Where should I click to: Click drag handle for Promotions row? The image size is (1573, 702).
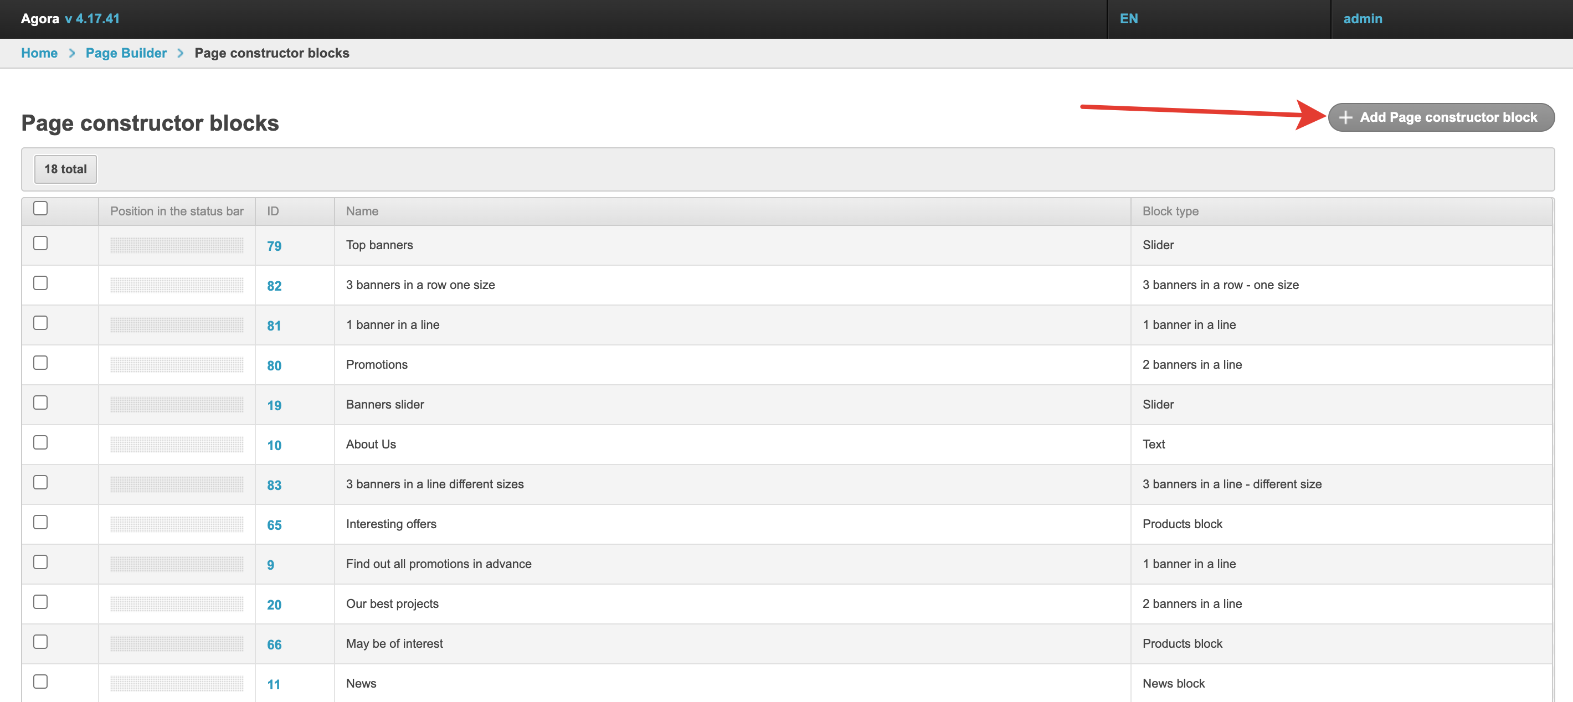coord(177,365)
